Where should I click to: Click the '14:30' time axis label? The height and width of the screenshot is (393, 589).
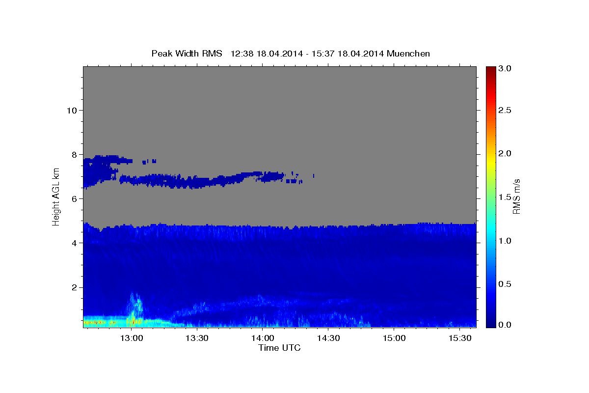pyautogui.click(x=328, y=338)
